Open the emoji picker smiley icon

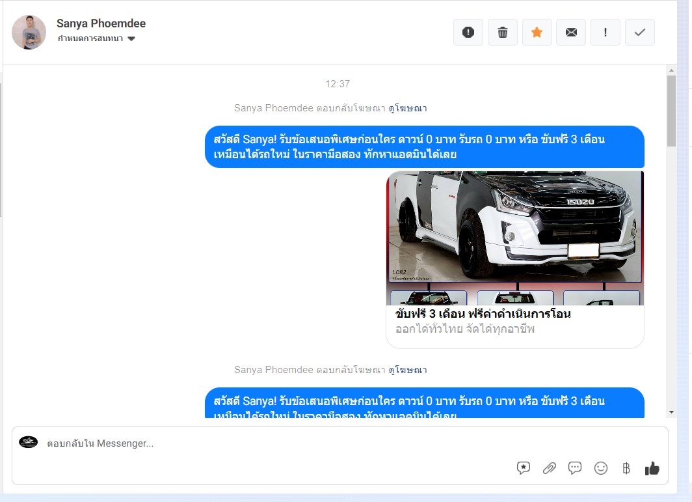point(601,468)
